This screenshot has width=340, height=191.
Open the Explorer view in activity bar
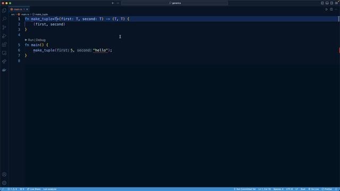[x=4, y=11]
